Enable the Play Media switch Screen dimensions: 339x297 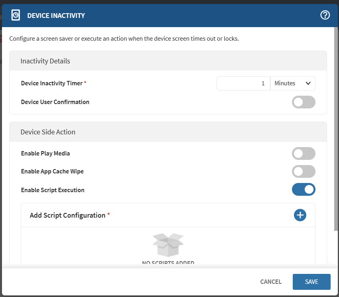pyautogui.click(x=304, y=153)
